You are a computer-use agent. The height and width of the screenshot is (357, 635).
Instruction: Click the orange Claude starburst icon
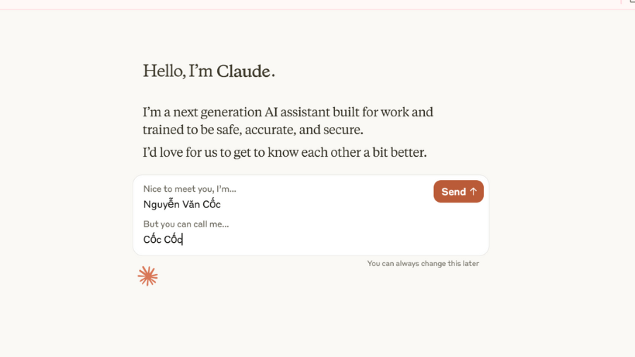point(147,276)
